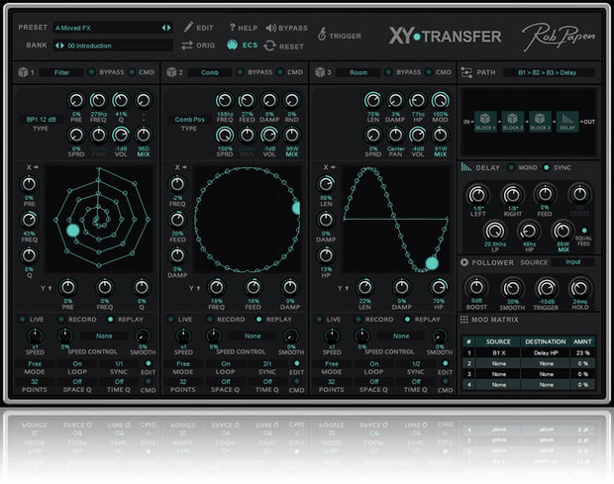This screenshot has height=484, width=614.
Task: Open Block 1 speed control source None
Action: [x=104, y=336]
